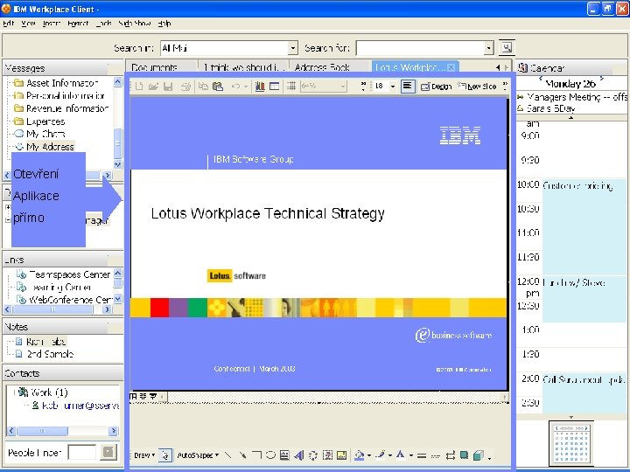
Task: Select the Rectangle drawing tool
Action: [256, 455]
